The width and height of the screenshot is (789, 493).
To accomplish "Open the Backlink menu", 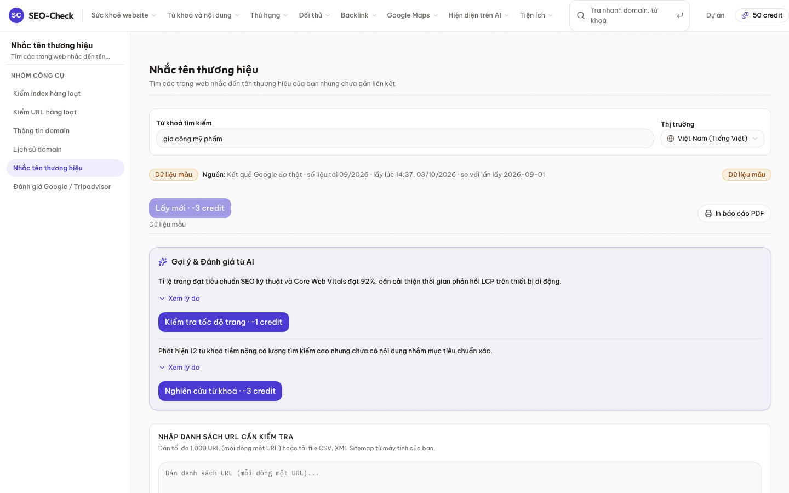I will click(x=359, y=15).
